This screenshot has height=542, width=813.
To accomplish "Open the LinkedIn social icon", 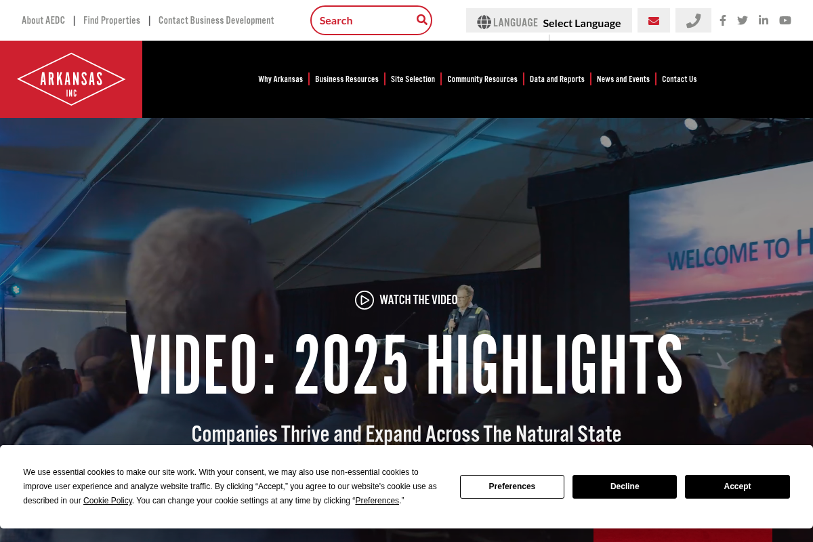I will click(x=764, y=20).
